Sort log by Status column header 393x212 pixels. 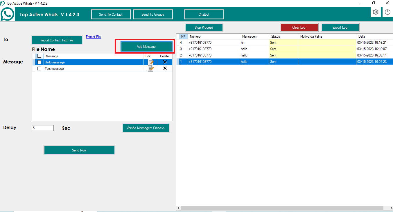coord(284,36)
